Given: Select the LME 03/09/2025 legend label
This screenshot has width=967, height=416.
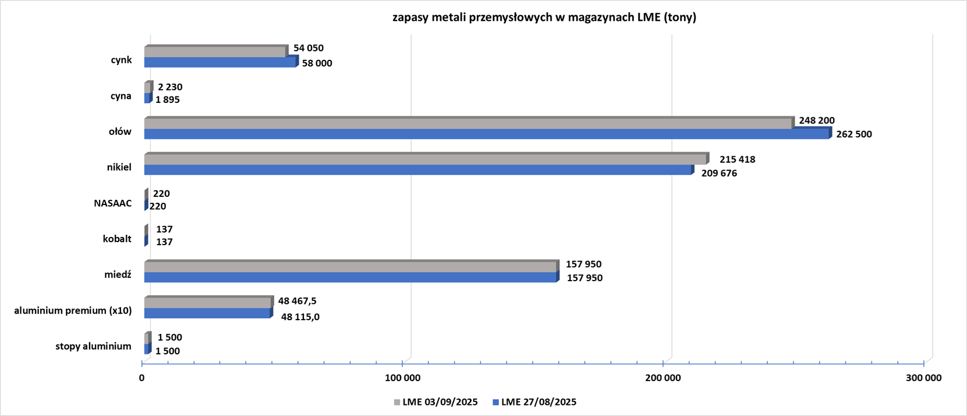Looking at the screenshot, I should 440,402.
